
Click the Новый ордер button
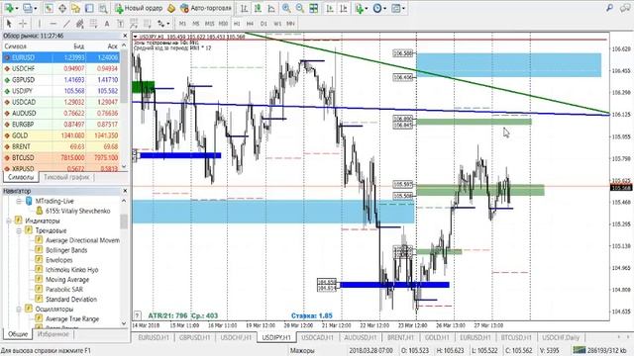(x=139, y=8)
